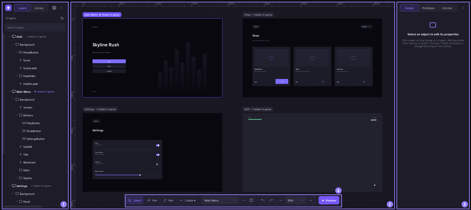The height and width of the screenshot is (210, 471).
Task: Focus the Search layers field
Action: pos(35,27)
